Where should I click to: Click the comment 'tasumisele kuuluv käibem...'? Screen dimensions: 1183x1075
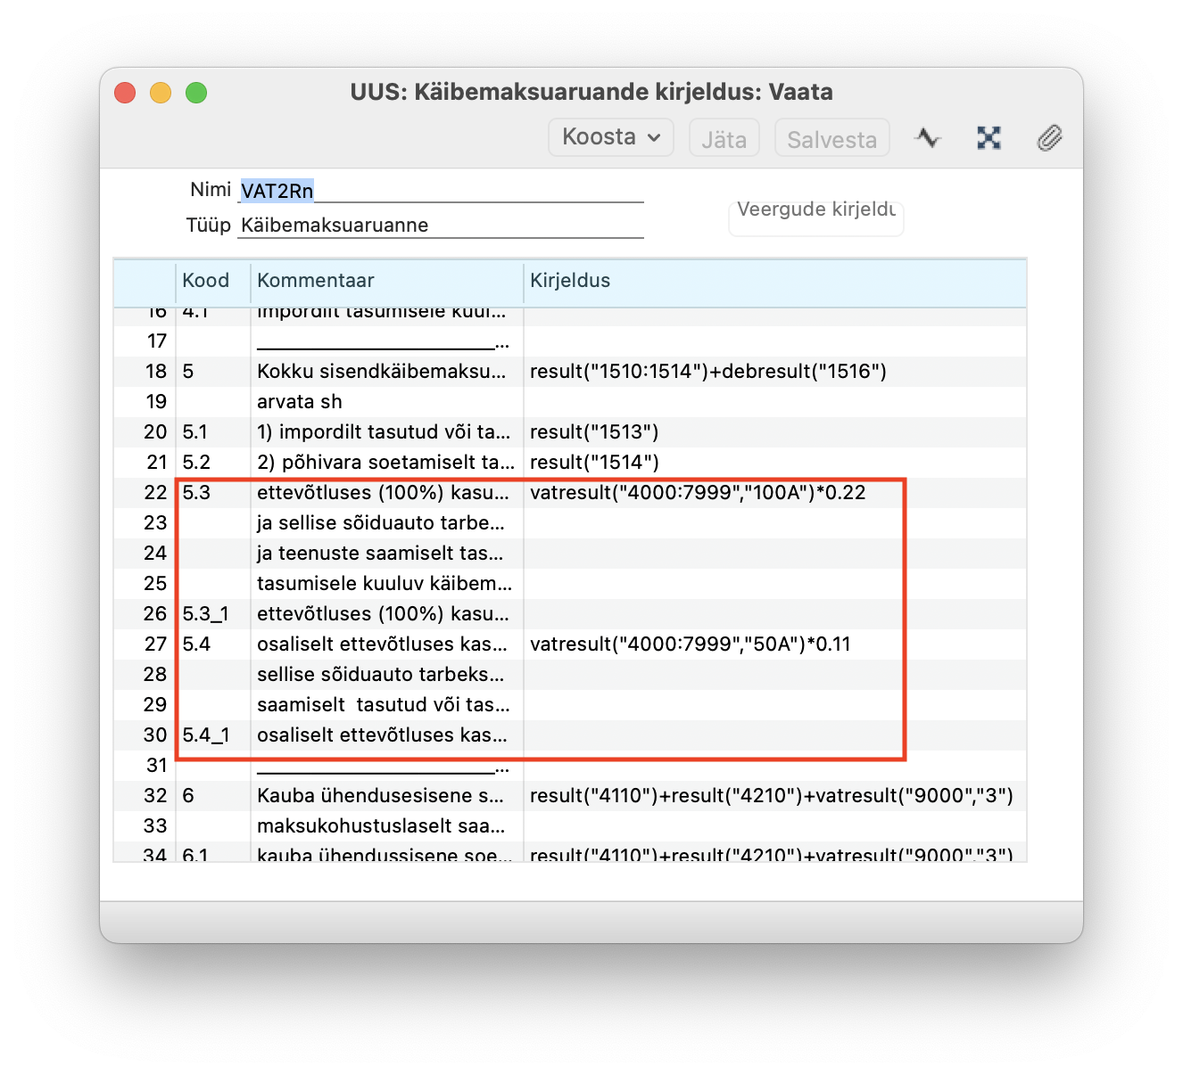385,584
